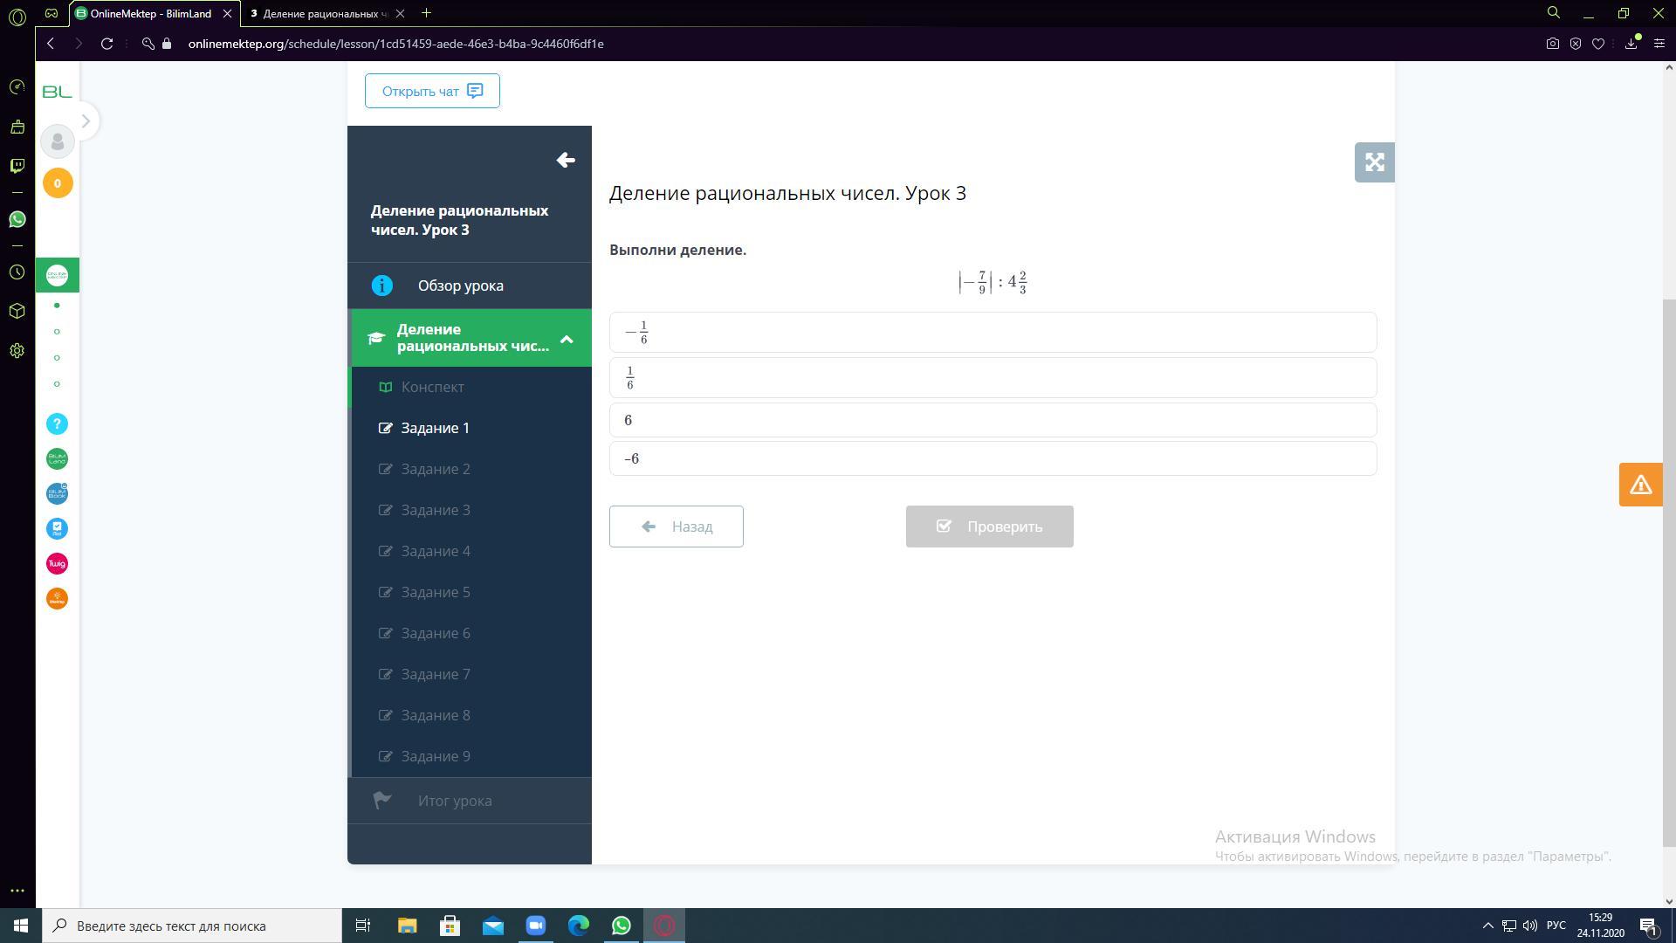
Task: Expand left panel with chevron arrow
Action: coord(86,120)
